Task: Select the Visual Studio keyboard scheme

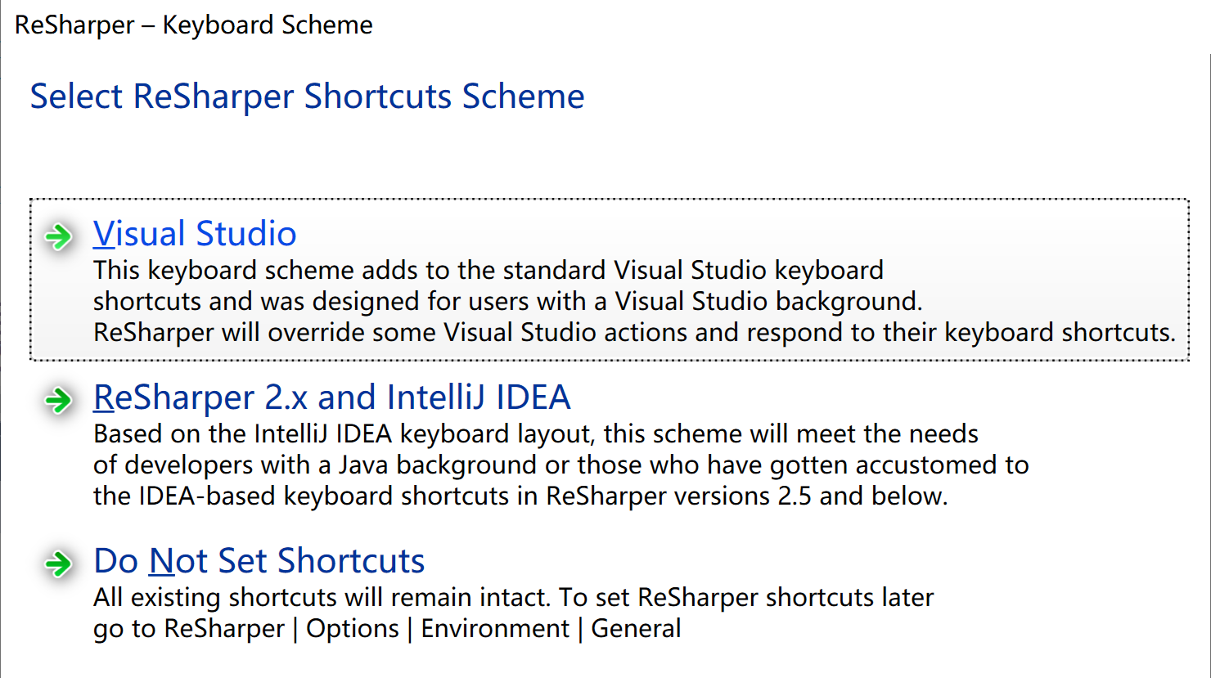Action: point(195,233)
